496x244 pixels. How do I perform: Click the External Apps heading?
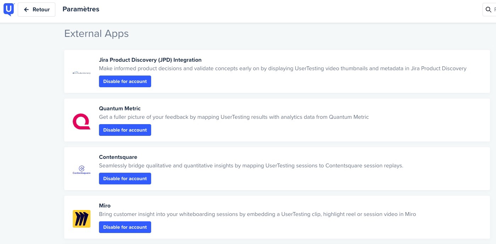(x=97, y=34)
